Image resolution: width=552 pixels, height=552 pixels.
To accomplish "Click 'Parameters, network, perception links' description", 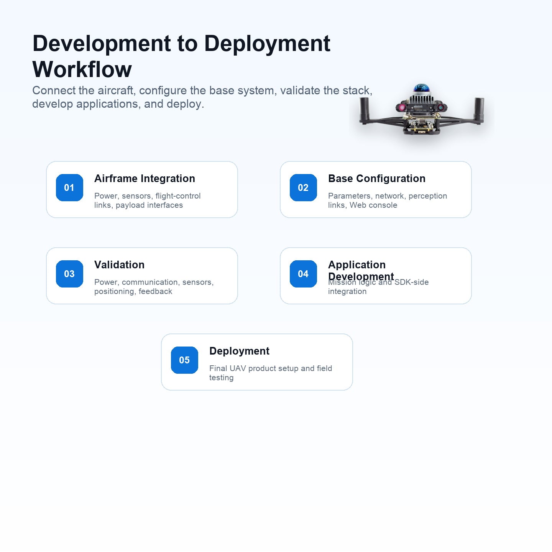I will (388, 200).
